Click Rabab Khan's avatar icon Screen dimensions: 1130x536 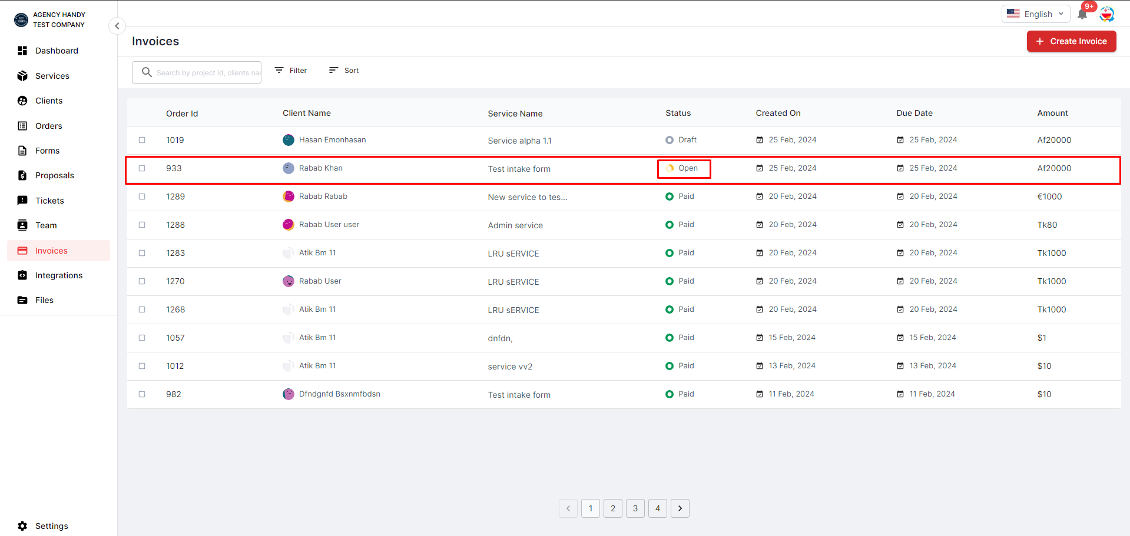289,168
